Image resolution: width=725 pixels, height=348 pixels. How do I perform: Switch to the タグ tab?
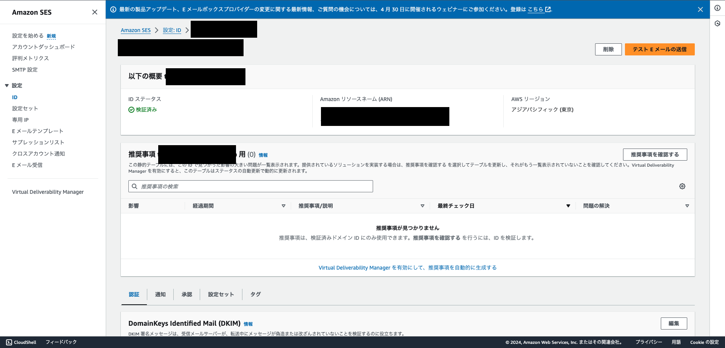[x=256, y=294]
